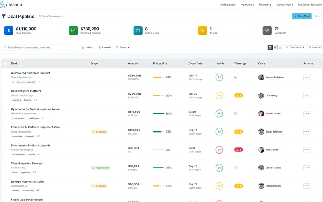This screenshot has height=202, width=323.
Task: Click health score 100 for Cybersecurity Audit
Action: (219, 114)
